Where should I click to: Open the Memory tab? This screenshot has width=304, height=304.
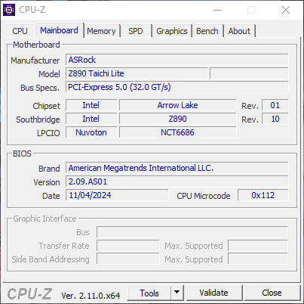[101, 31]
